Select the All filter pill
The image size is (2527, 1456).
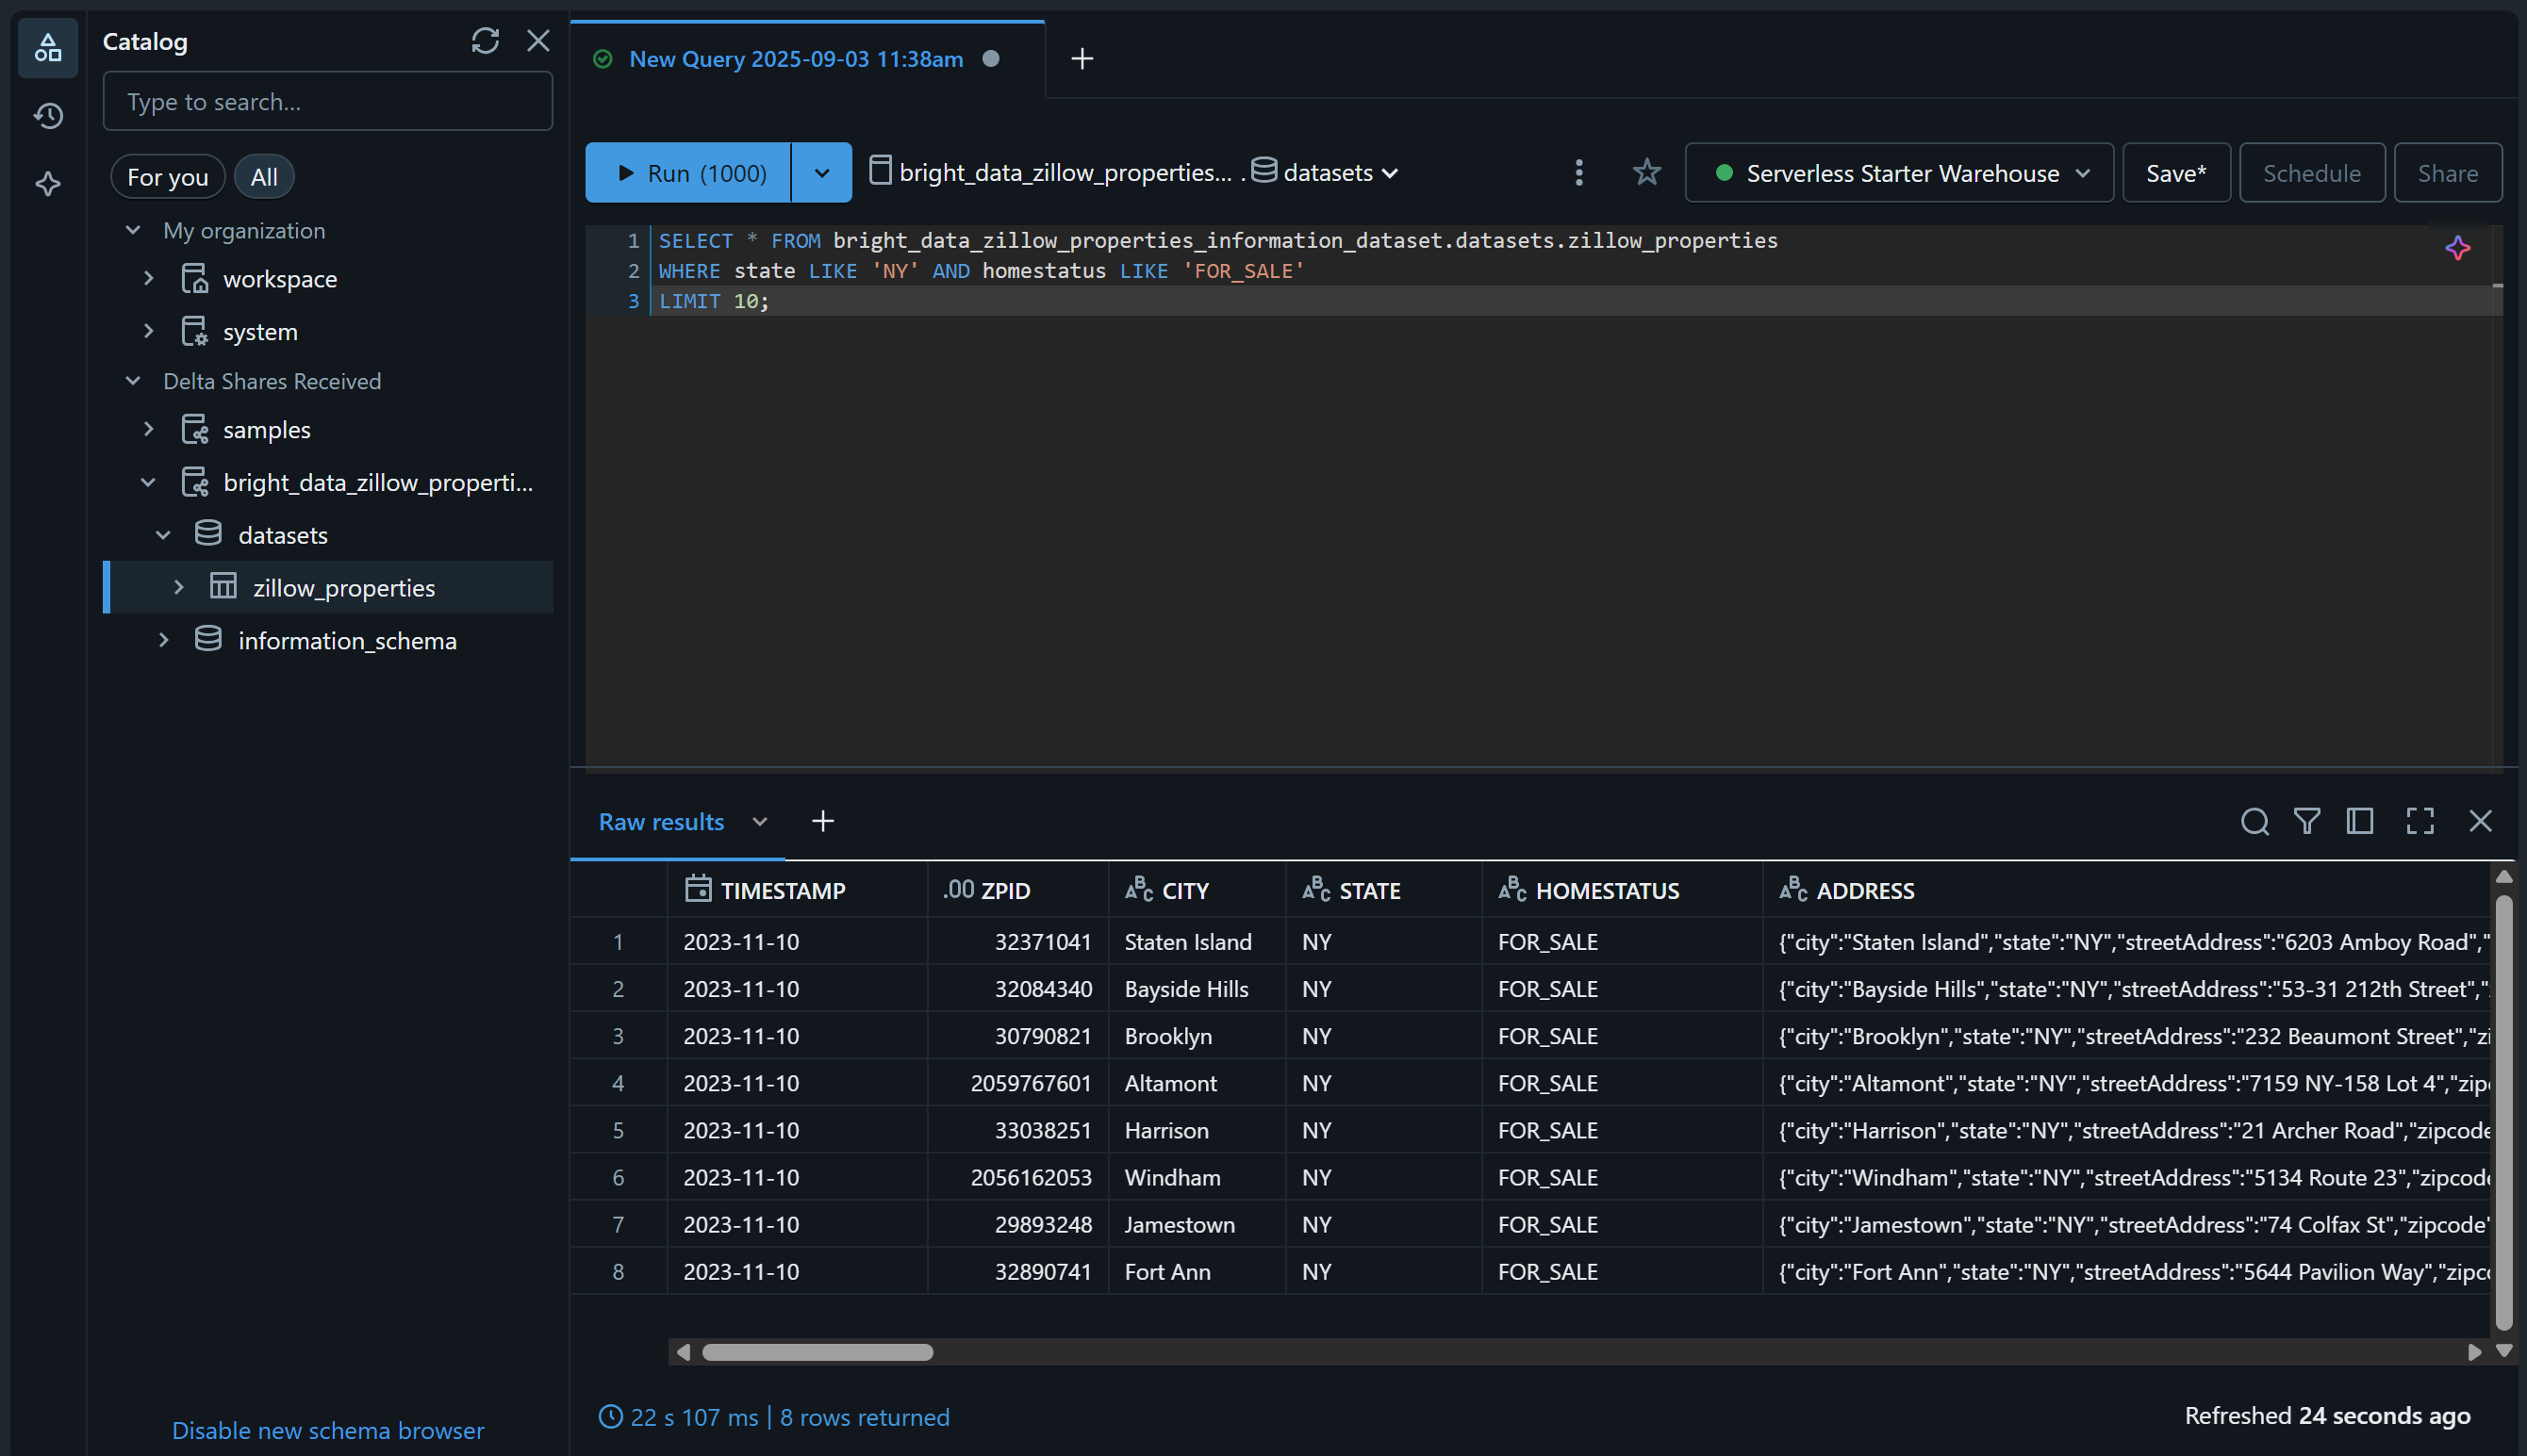coord(263,177)
